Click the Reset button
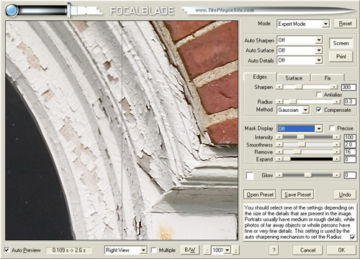360x259 pixels. (x=345, y=24)
